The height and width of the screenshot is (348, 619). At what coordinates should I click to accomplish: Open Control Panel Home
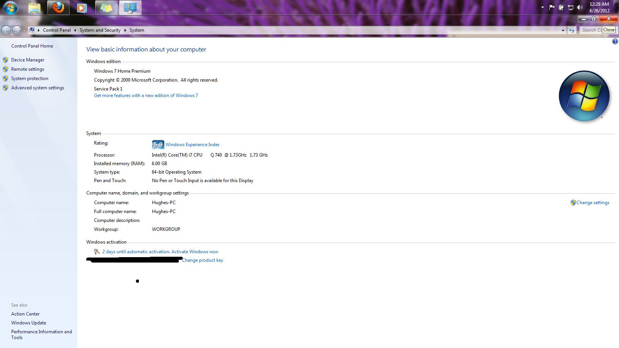coord(32,46)
